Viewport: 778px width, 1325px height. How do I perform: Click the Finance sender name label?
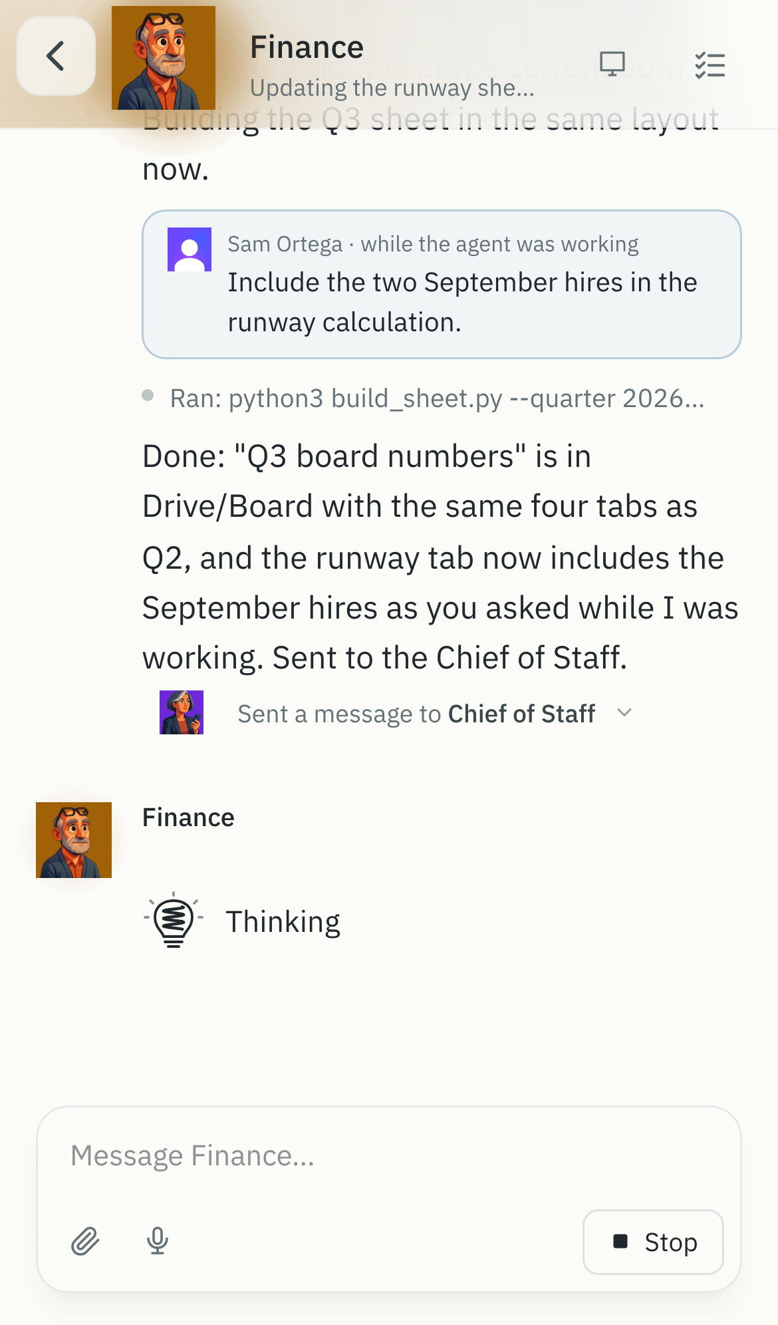click(188, 817)
